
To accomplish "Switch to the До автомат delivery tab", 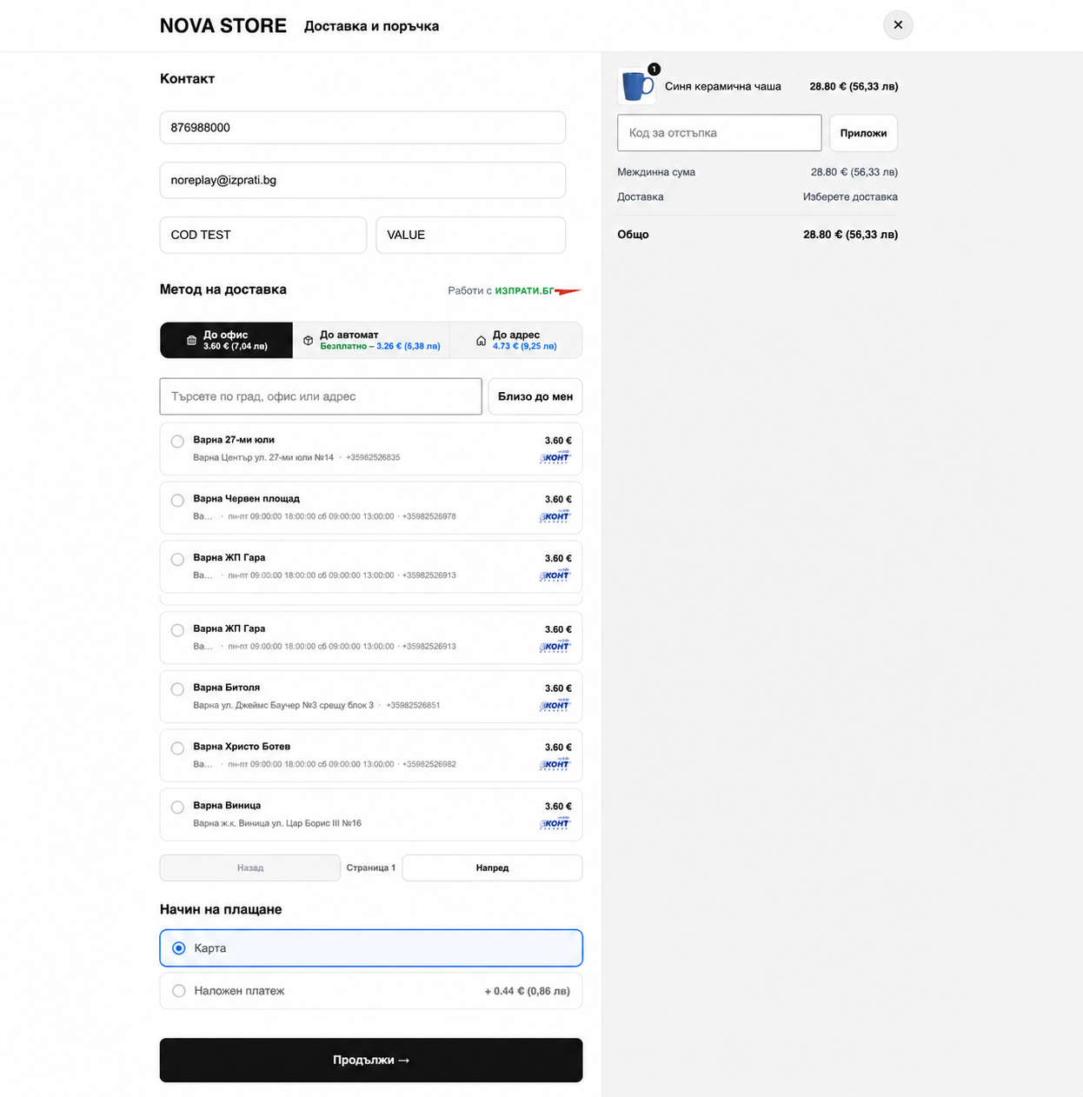I will pyautogui.click(x=371, y=340).
